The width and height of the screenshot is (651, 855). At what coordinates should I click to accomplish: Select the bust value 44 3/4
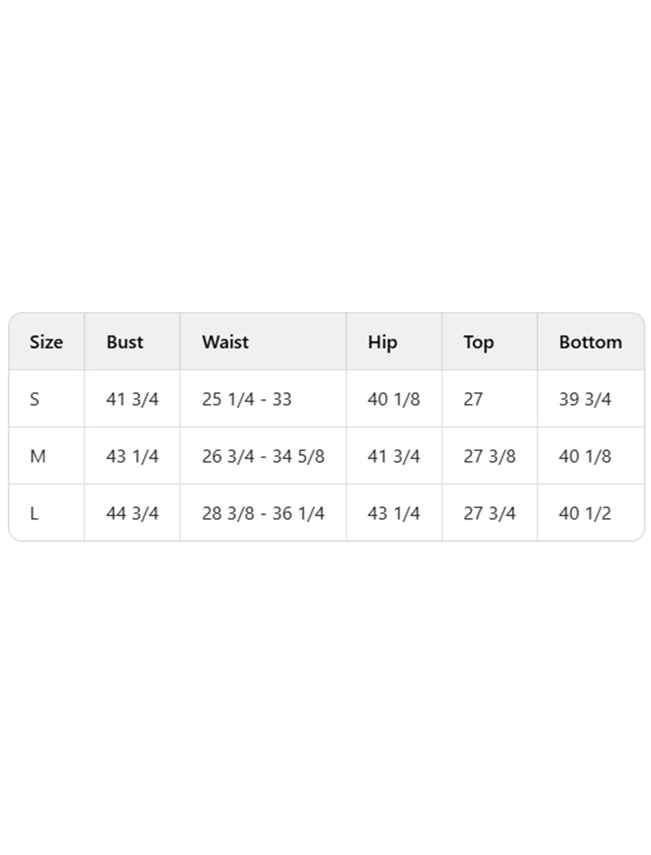[x=132, y=513]
